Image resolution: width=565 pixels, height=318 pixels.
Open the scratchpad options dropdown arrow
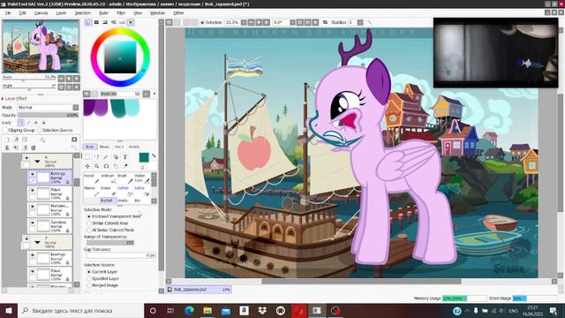pyautogui.click(x=154, y=94)
